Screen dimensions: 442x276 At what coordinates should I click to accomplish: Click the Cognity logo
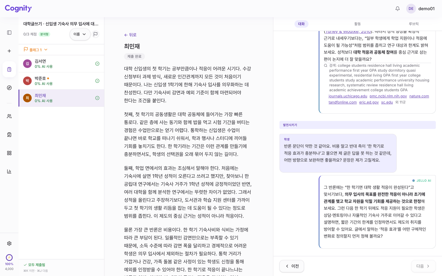(x=18, y=9)
